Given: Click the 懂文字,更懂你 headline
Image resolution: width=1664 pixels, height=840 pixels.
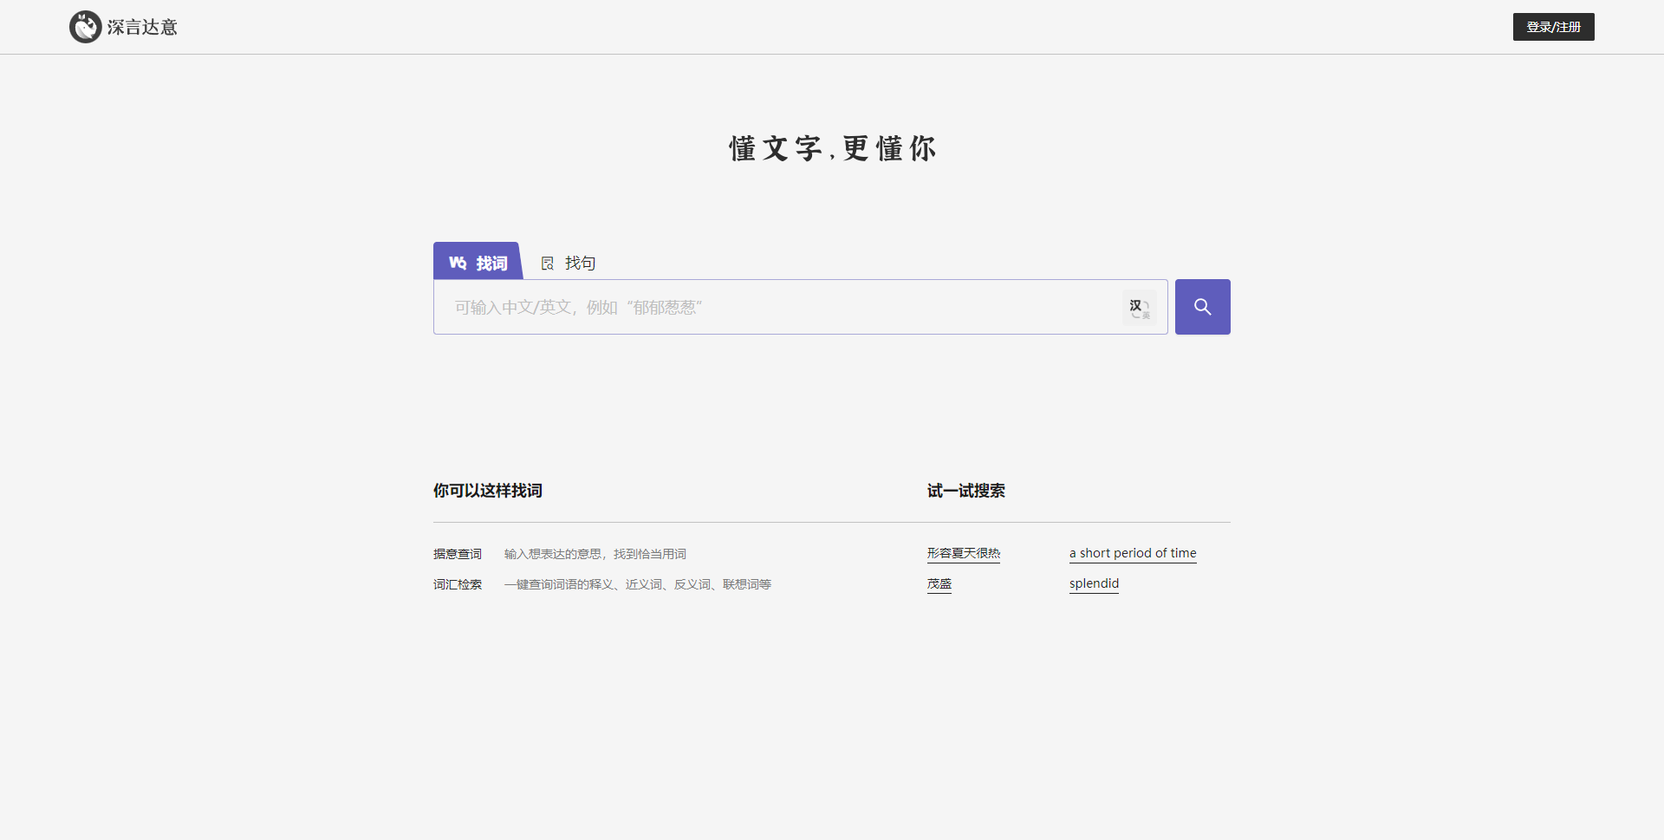Looking at the screenshot, I should 832,148.
